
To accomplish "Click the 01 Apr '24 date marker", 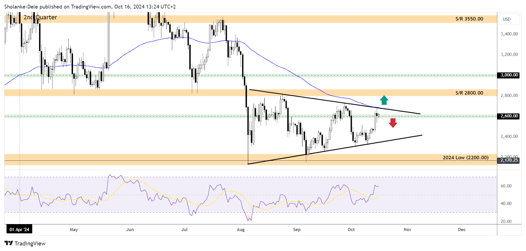I will (19, 229).
